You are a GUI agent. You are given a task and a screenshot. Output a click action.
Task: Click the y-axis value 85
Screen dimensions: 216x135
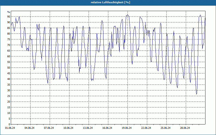9,28
